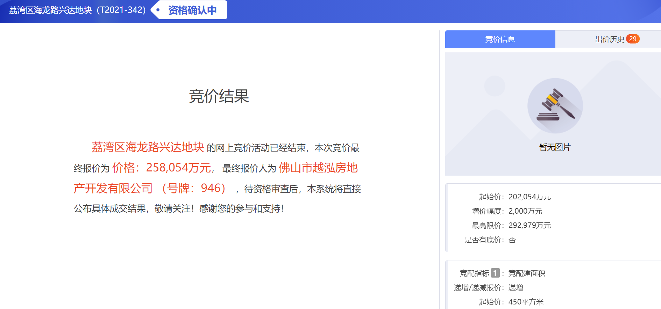This screenshot has height=309, width=661.
Task: Open the 出价历史 tab
Action: [x=609, y=39]
